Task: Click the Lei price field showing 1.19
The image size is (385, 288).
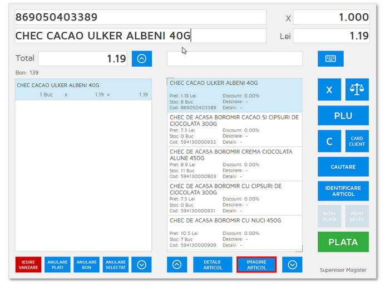Action: click(331, 36)
